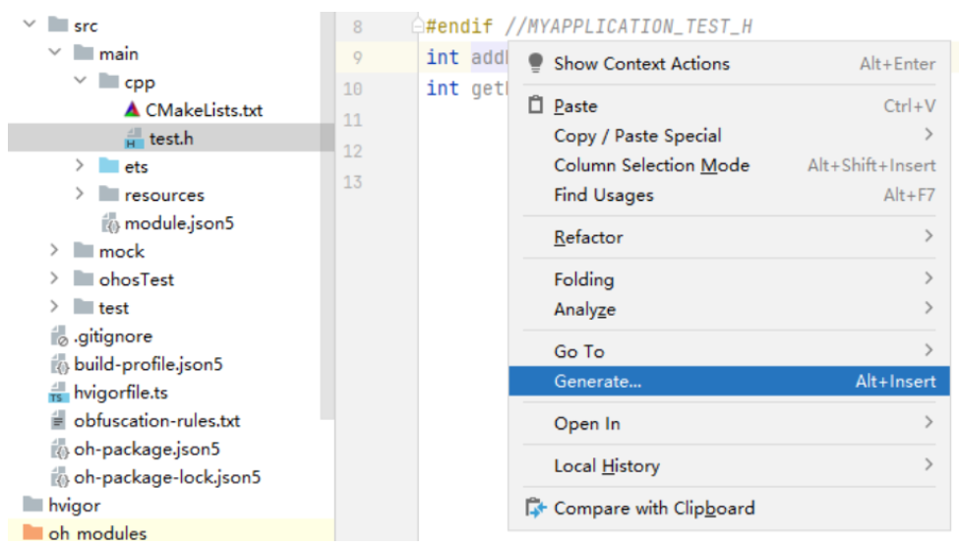Expand the ets folder
The height and width of the screenshot is (549, 959).
click(81, 166)
